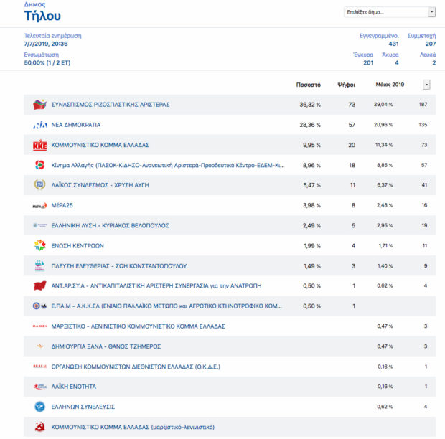Click the SYRIZA party logo icon
The width and height of the screenshot is (445, 439).
[x=39, y=105]
